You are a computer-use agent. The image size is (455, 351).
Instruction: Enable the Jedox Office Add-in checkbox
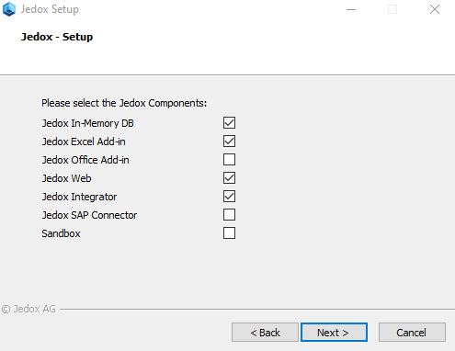point(229,160)
